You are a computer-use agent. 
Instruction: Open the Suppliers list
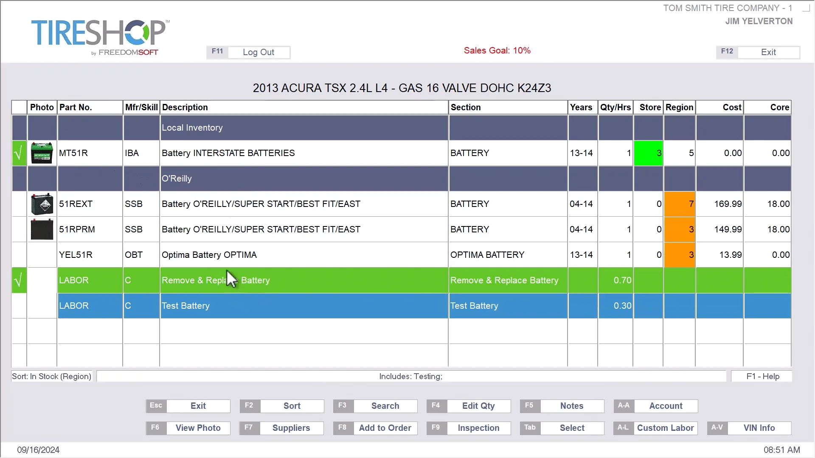pyautogui.click(x=281, y=428)
